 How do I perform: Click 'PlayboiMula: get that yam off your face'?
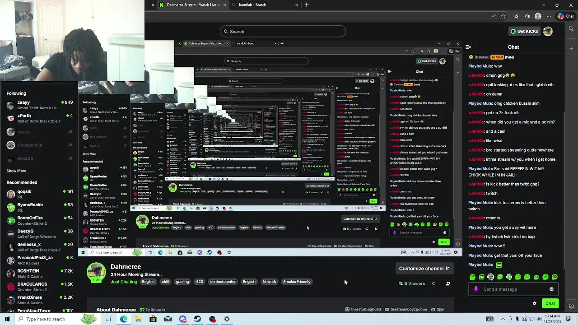(x=505, y=255)
